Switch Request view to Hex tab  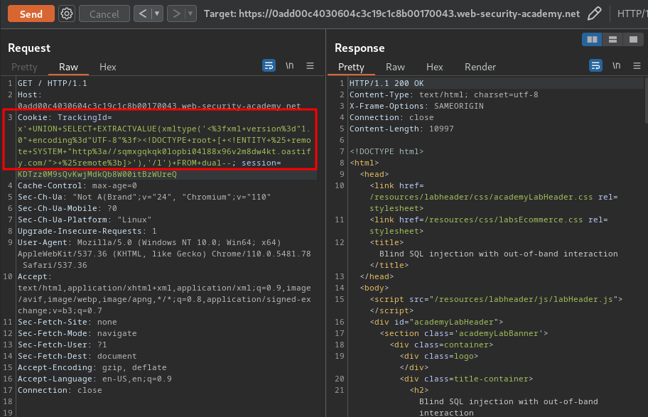107,67
